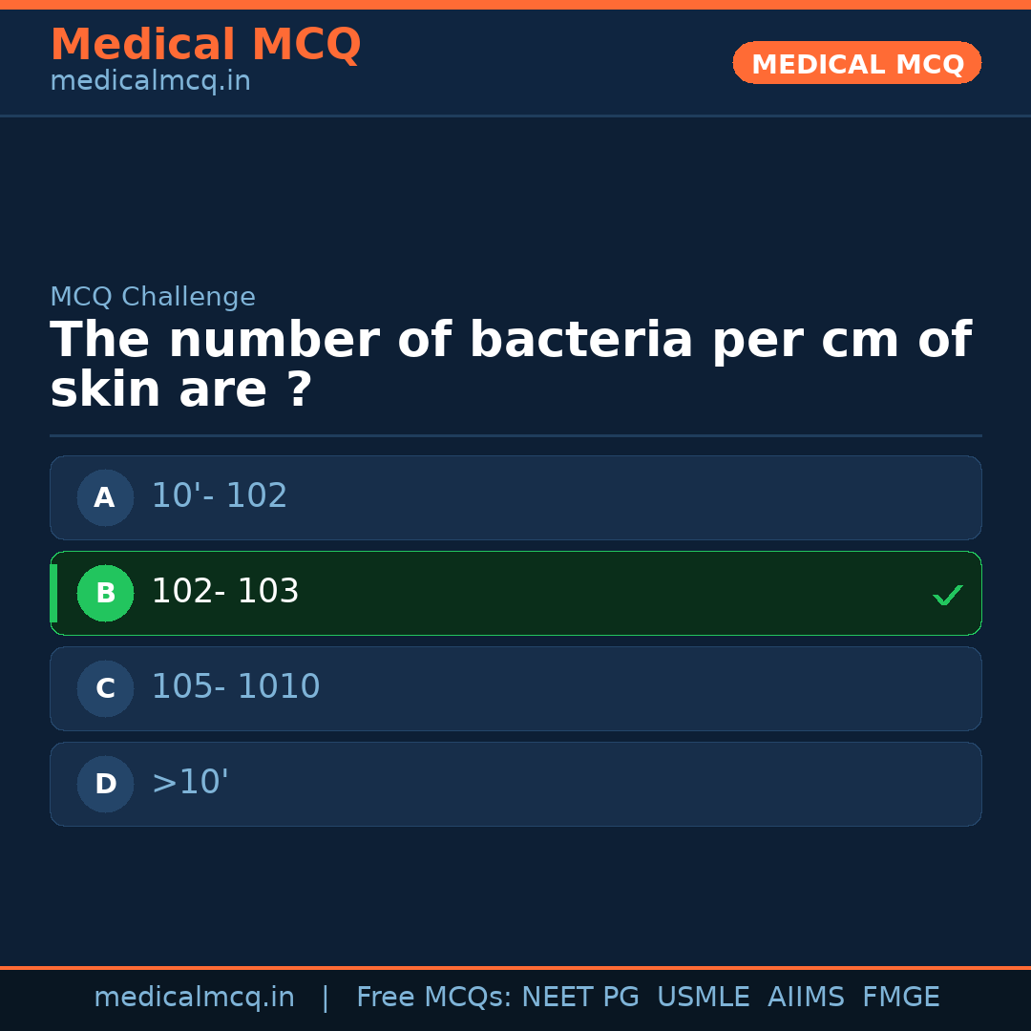The width and height of the screenshot is (1031, 1031).
Task: Expand the MCQ Challenge section
Action: point(153,296)
